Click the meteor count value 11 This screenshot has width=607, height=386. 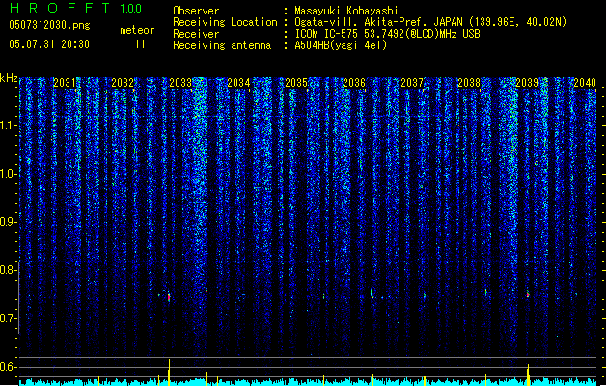click(x=140, y=44)
